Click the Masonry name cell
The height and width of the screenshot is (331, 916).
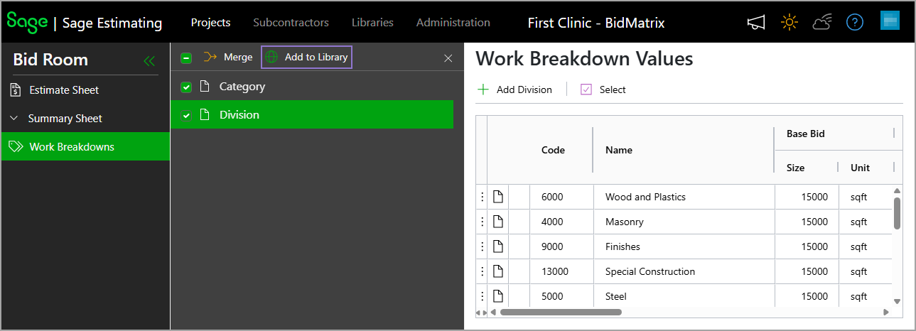(684, 222)
